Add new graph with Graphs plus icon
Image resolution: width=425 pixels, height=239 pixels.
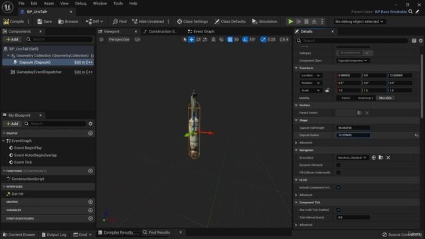tap(90, 133)
